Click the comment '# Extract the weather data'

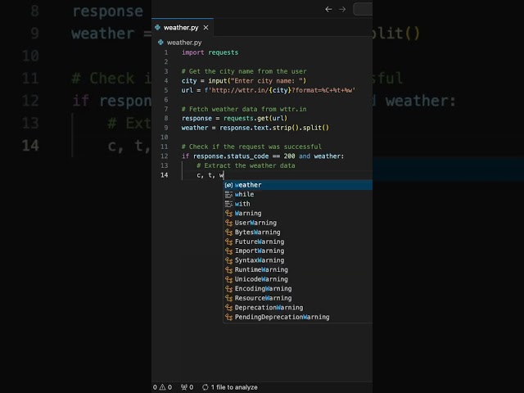click(x=246, y=165)
